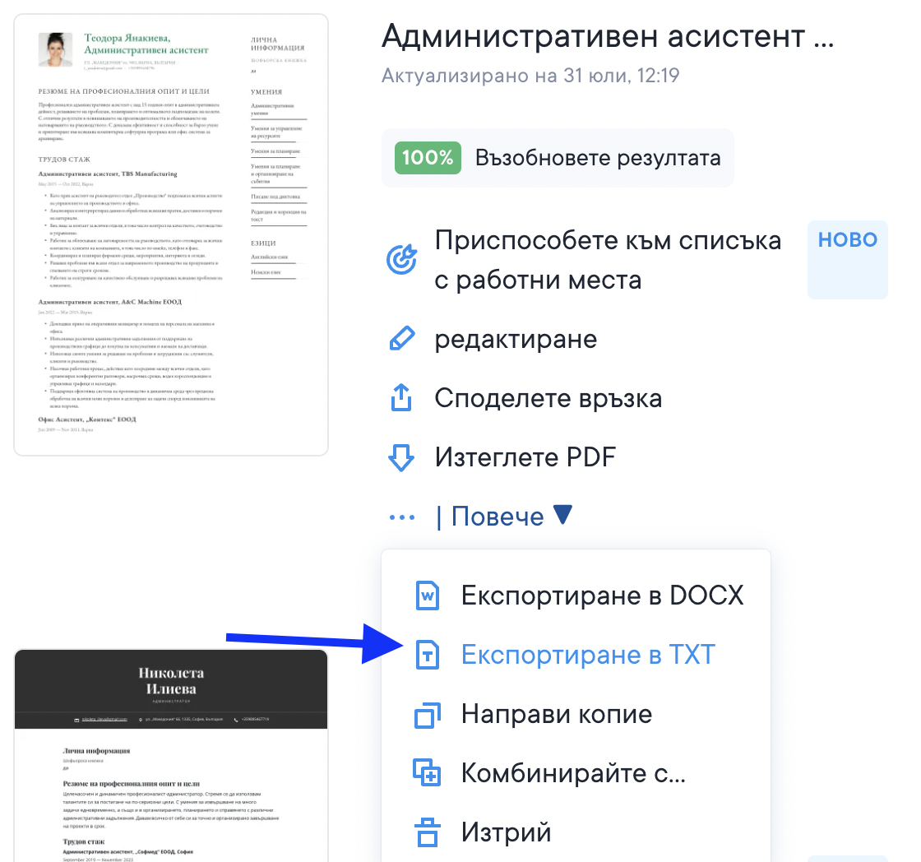Choose Комбинирайте с... from the menu
921x862 pixels.
[x=573, y=774]
